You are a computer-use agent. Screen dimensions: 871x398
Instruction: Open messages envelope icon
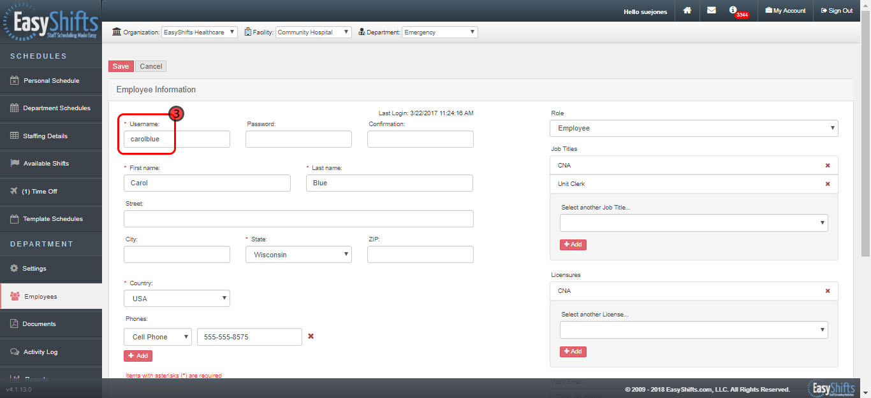tap(712, 11)
